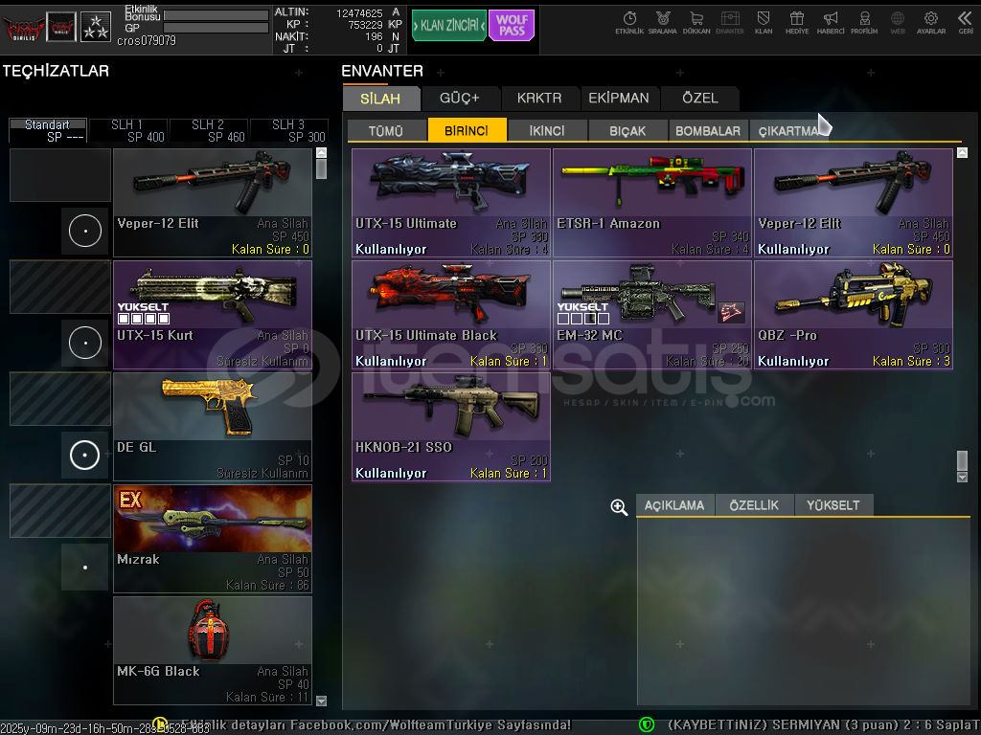Screen dimensions: 981x735
Task: Click the dot slot icon beside Mızrak
Action: (x=84, y=567)
